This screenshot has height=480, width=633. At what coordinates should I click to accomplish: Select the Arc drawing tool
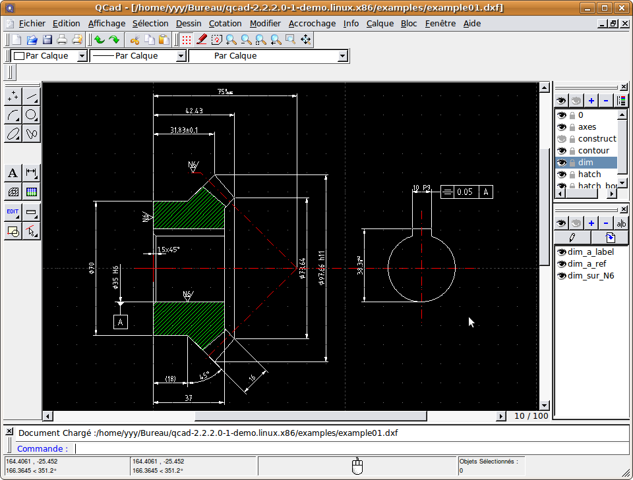click(13, 115)
